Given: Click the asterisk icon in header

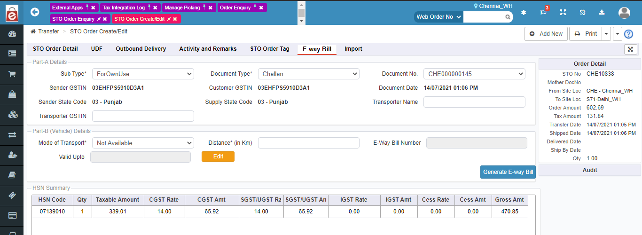Looking at the screenshot, I should (524, 12).
